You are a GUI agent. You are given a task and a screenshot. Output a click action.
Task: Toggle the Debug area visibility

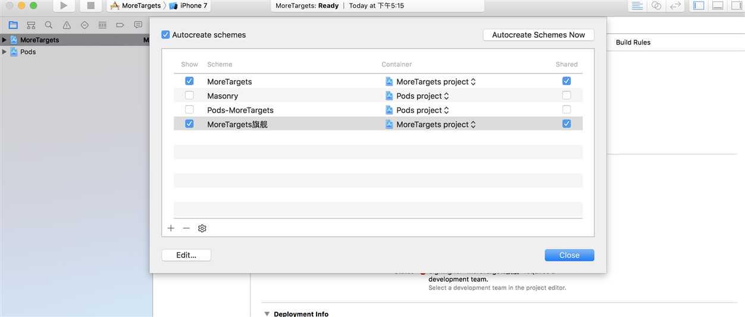(x=718, y=6)
